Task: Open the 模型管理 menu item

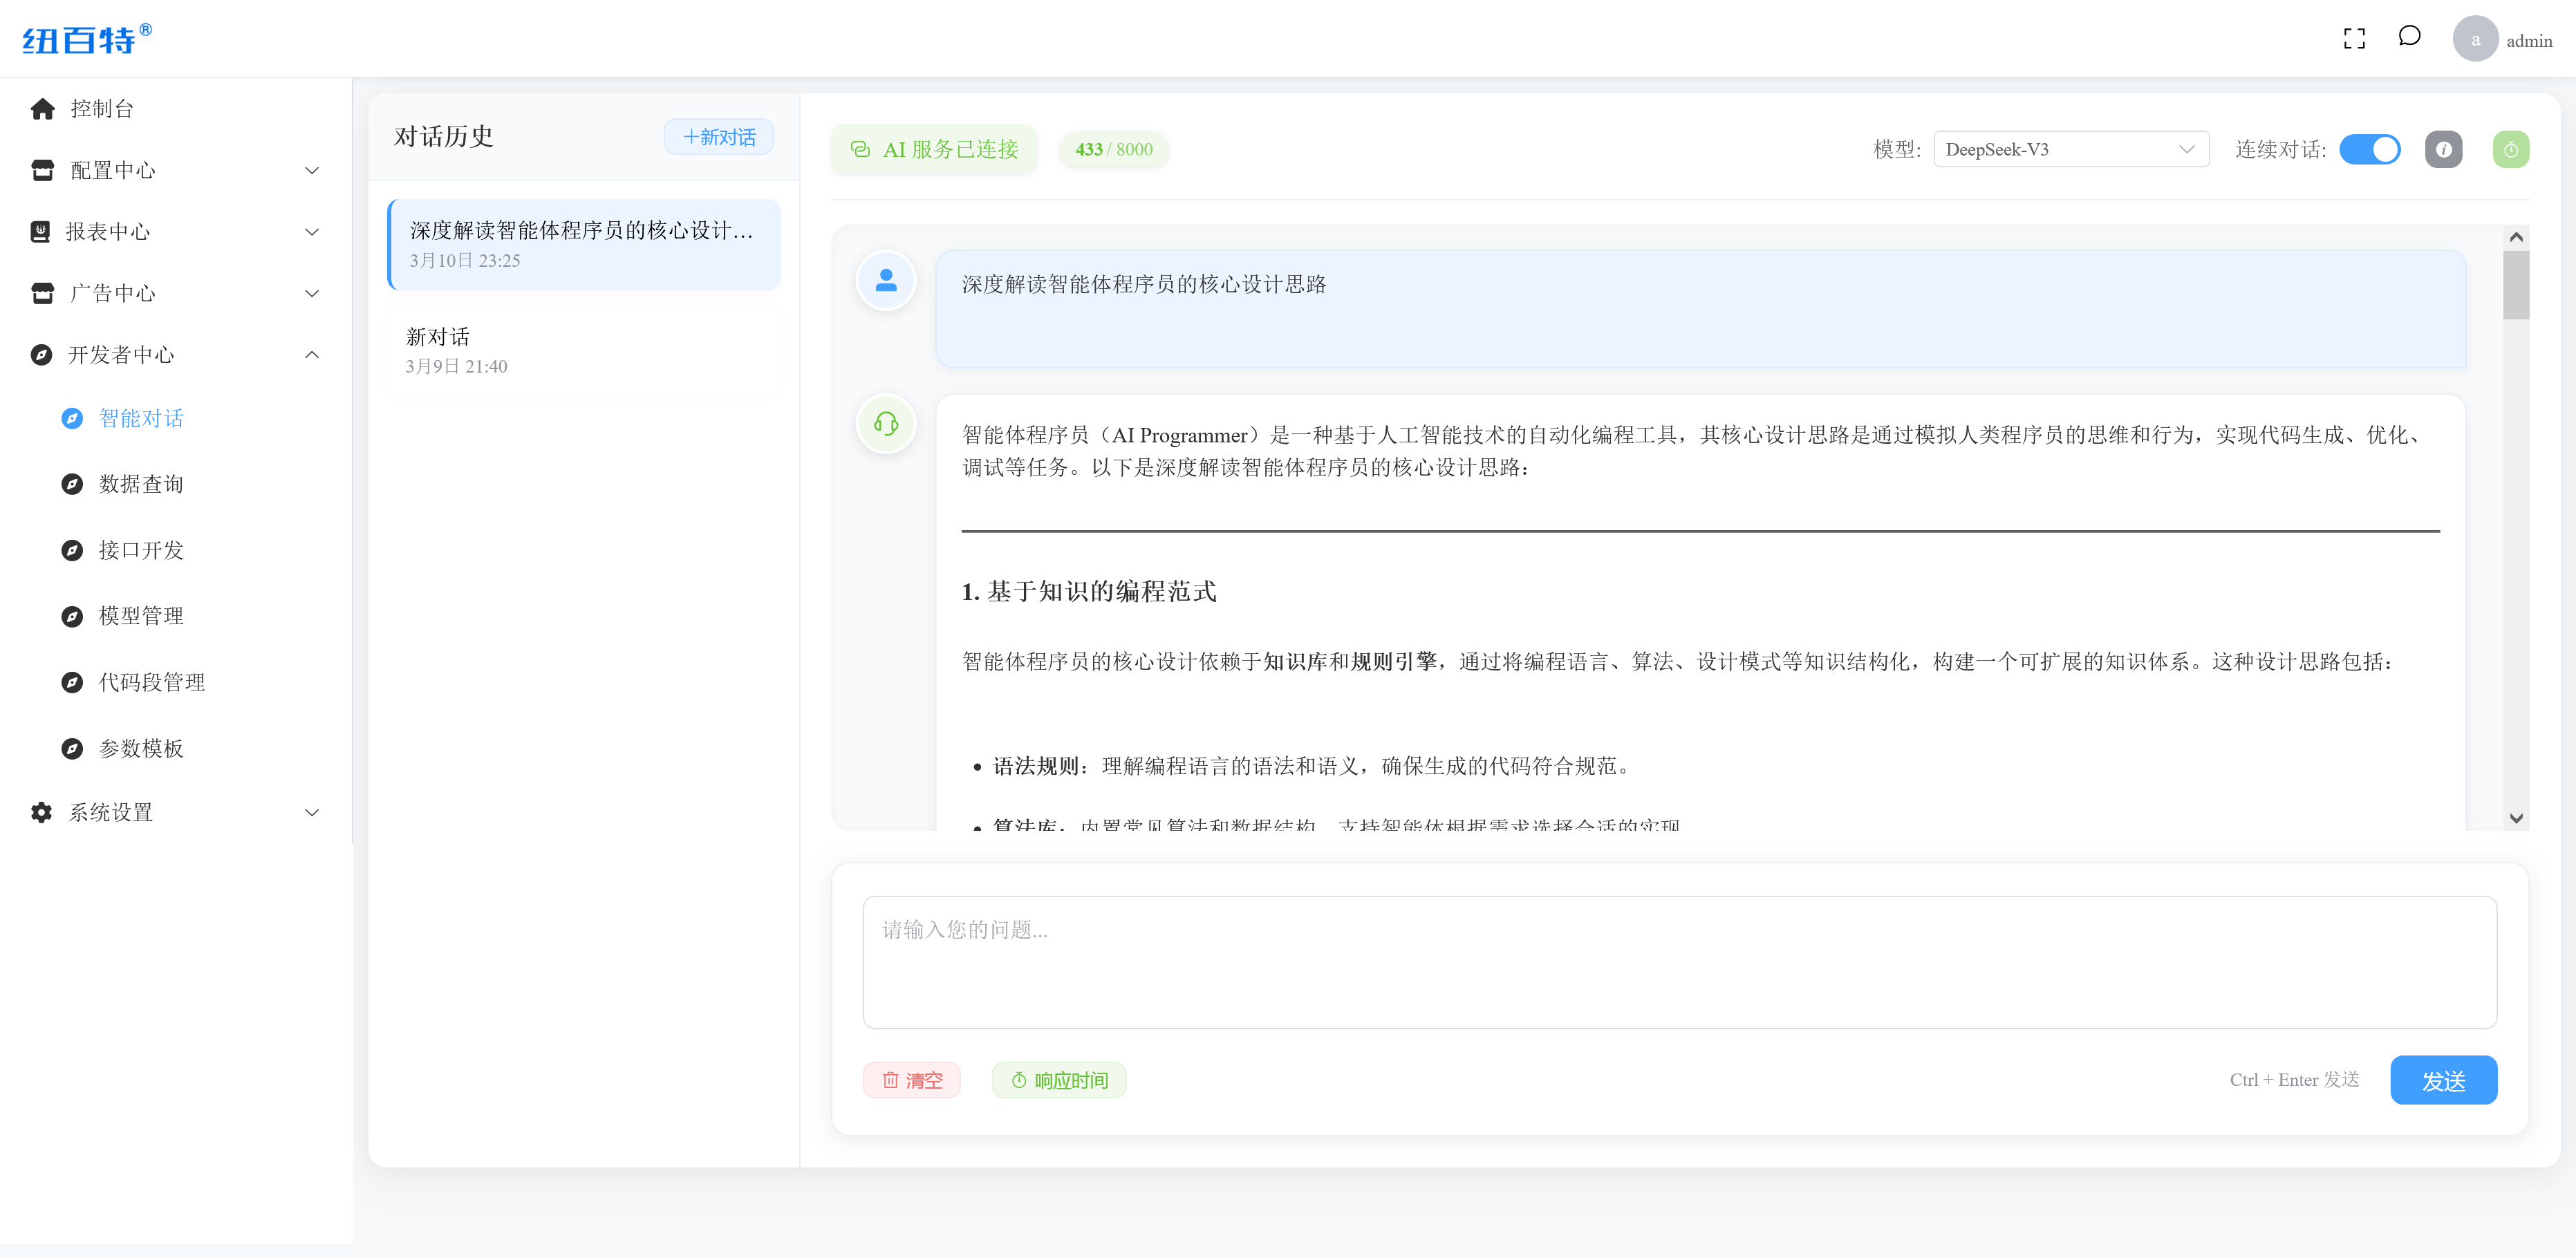Action: coord(141,616)
